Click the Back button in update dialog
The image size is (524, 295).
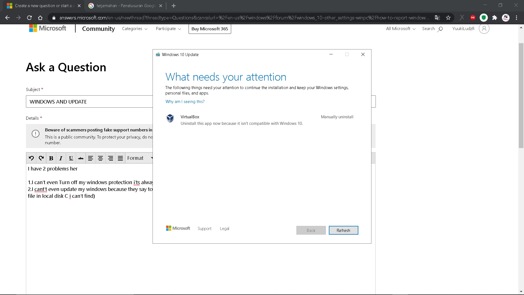point(311,230)
